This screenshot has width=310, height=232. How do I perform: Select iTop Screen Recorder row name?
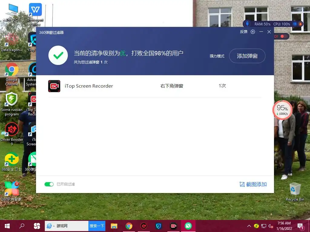coord(89,86)
